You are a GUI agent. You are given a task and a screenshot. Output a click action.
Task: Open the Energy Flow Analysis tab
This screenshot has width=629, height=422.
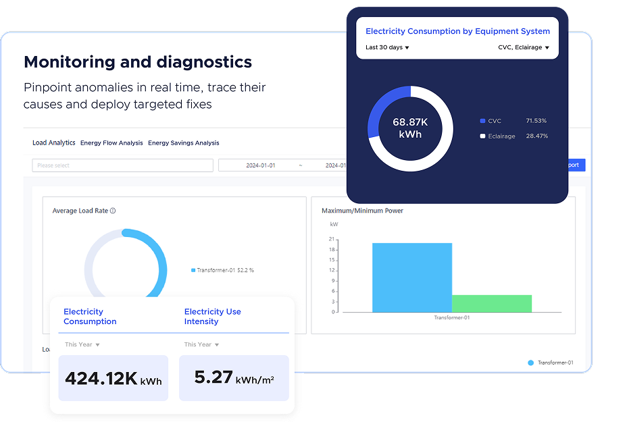click(111, 143)
